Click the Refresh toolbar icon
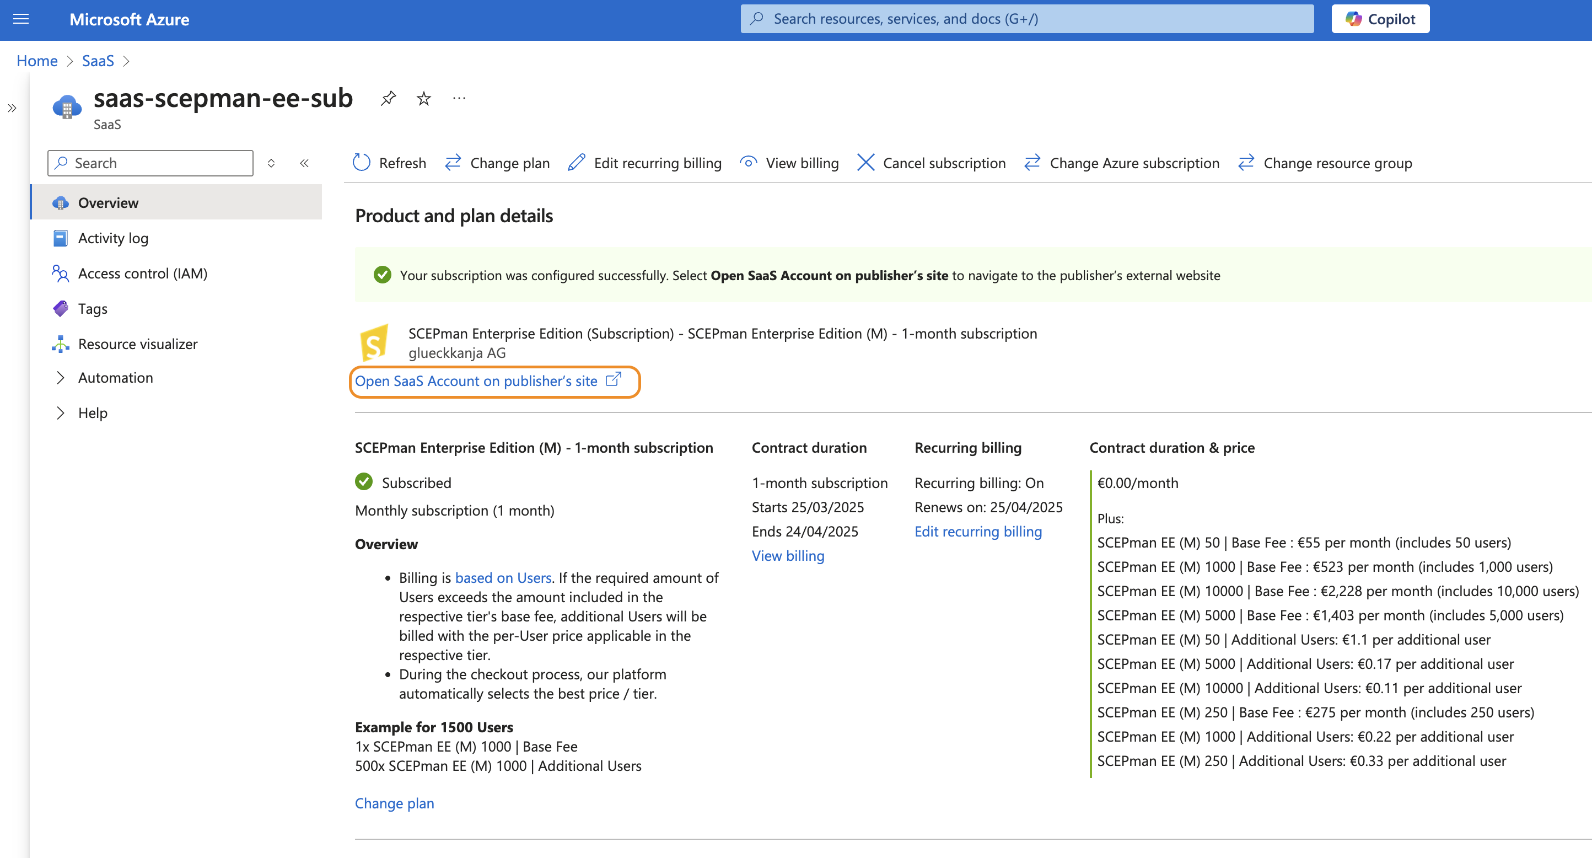The height and width of the screenshot is (858, 1592). click(362, 163)
